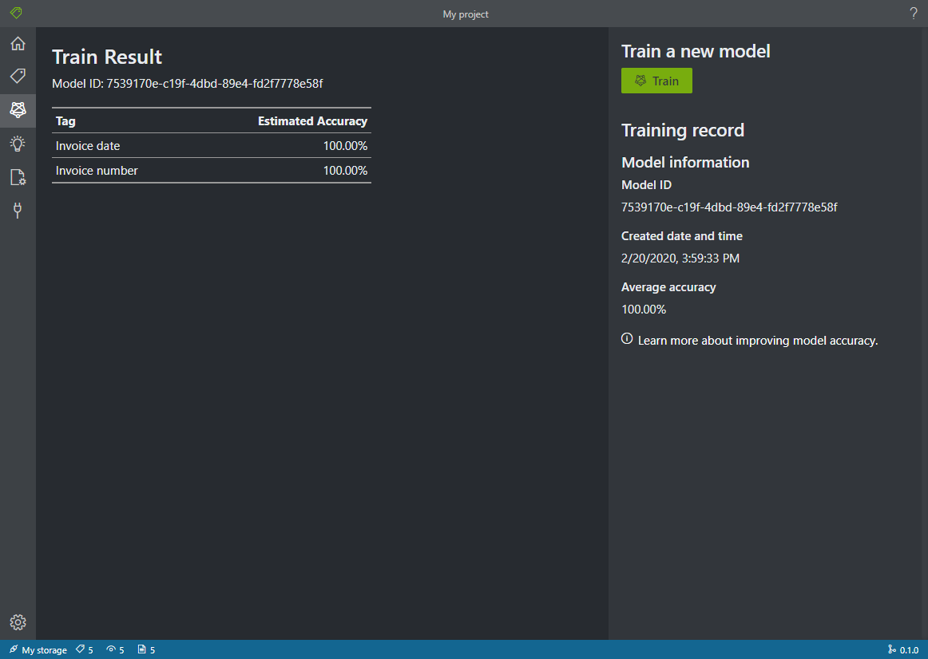Open Application Settings gear icon
The image size is (928, 659).
(x=18, y=622)
